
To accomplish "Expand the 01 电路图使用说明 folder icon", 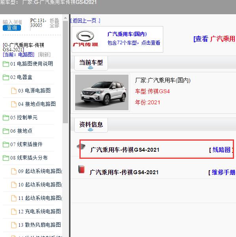I will [6, 64].
